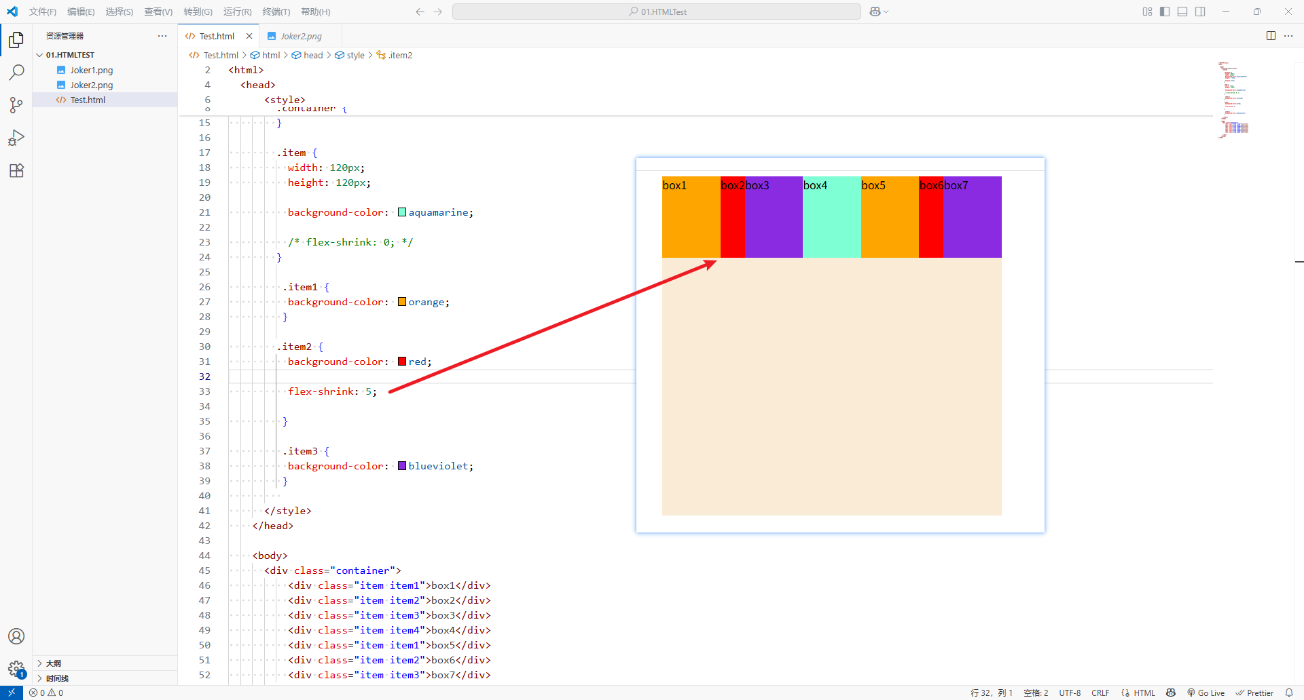Open the 运行(R) menu
The image size is (1304, 700).
237,12
